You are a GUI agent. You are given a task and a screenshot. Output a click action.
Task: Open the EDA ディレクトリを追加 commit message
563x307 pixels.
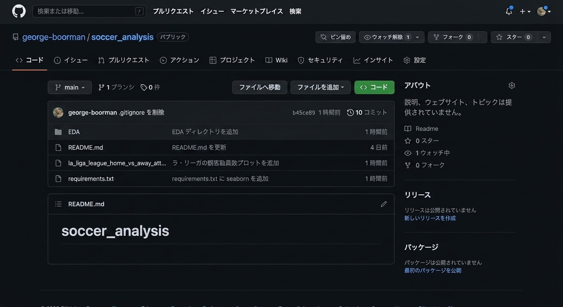pos(205,132)
